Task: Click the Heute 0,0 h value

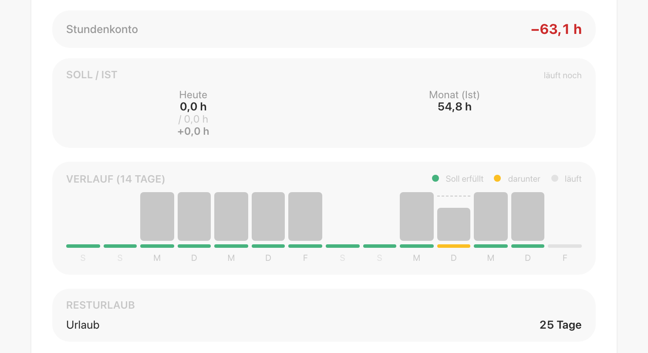Action: [193, 107]
